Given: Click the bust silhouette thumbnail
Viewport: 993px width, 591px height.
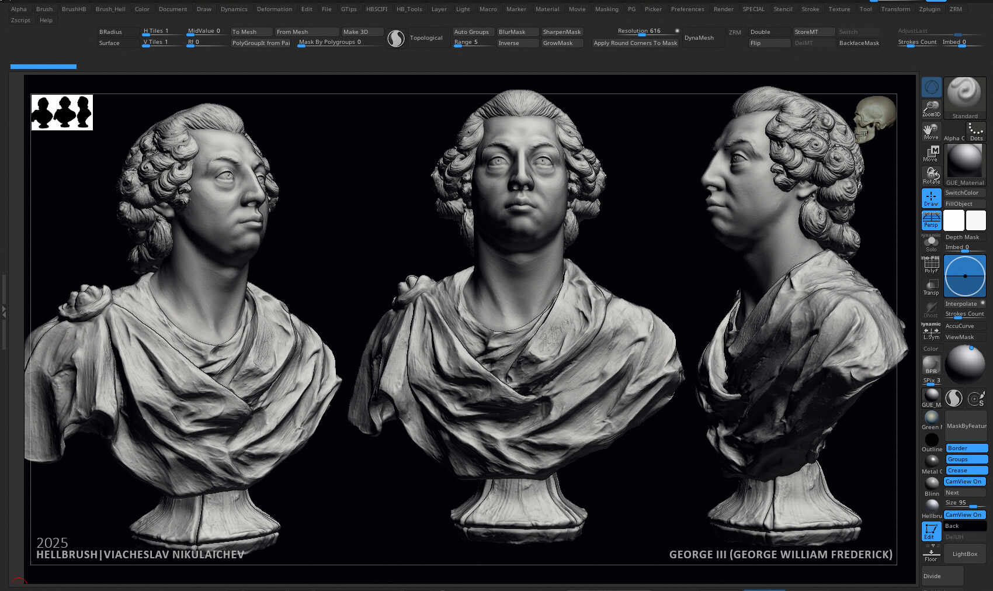Looking at the screenshot, I should (62, 112).
